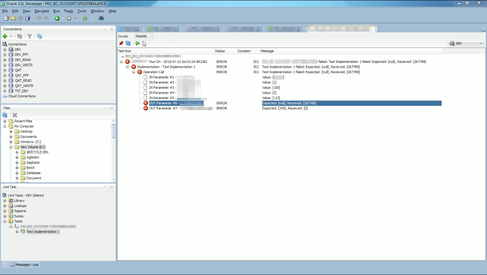Collapse the Tests node in Unit Test
This screenshot has height=275, width=487.
[x=5, y=221]
